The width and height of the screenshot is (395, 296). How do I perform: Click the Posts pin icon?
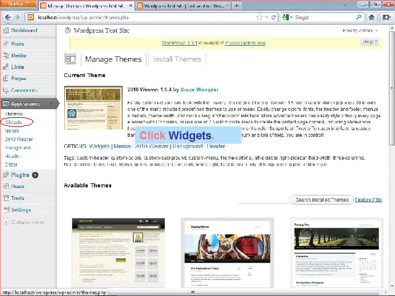[x=6, y=44]
